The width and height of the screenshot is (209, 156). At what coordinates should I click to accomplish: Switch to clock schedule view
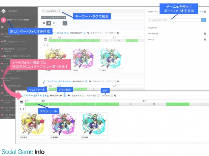54,23
